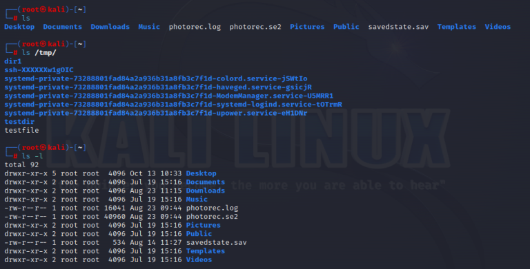Click photorec.se2 in the long listing
This screenshot has width=530, height=269.
click(x=212, y=217)
